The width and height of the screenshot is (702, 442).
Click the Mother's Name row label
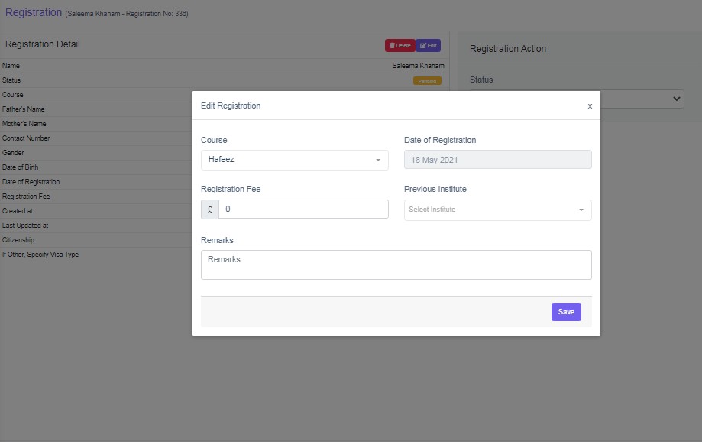(24, 124)
